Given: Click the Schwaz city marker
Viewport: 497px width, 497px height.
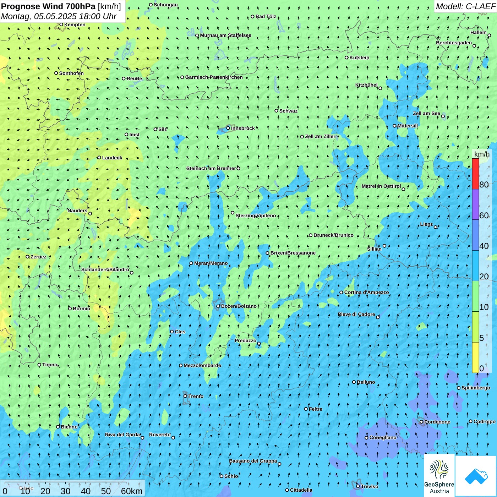Looking at the screenshot, I should pos(276,111).
